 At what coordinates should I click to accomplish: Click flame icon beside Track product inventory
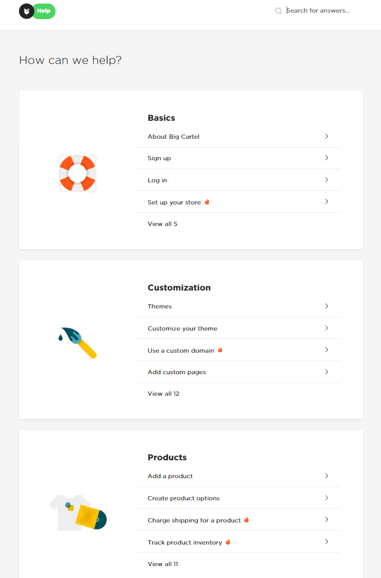point(228,542)
